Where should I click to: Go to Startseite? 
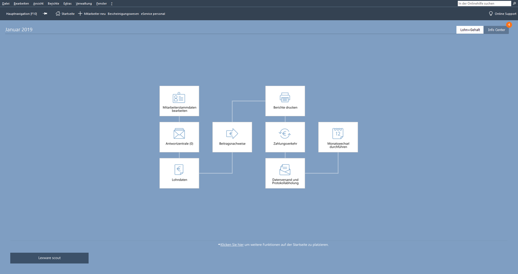pos(65,14)
